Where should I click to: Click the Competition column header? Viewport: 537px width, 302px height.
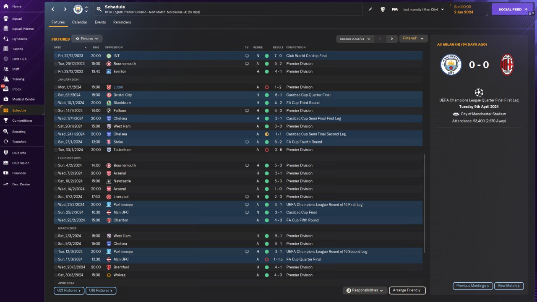pos(296,47)
